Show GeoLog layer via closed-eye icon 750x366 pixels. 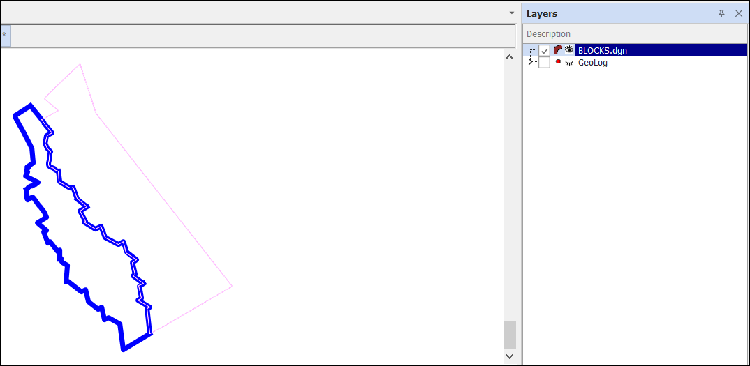click(x=569, y=63)
